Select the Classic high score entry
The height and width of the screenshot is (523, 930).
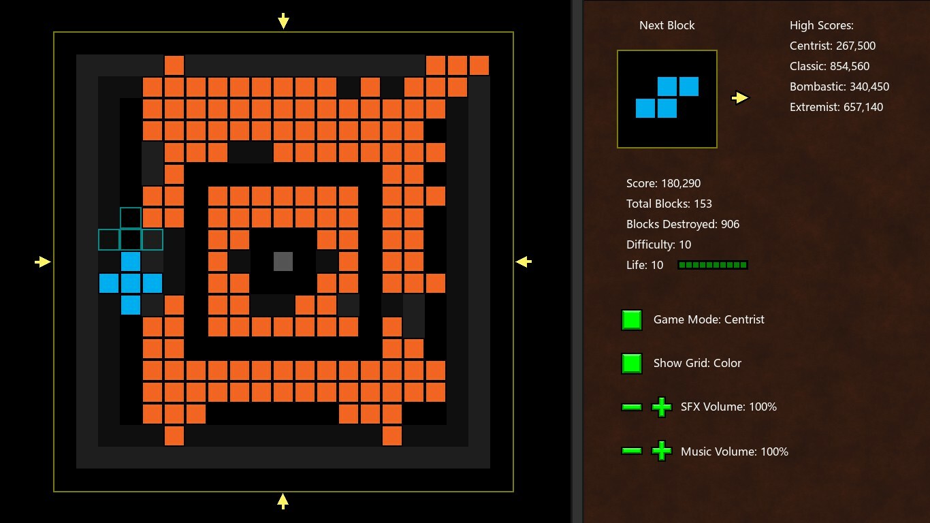(x=829, y=66)
